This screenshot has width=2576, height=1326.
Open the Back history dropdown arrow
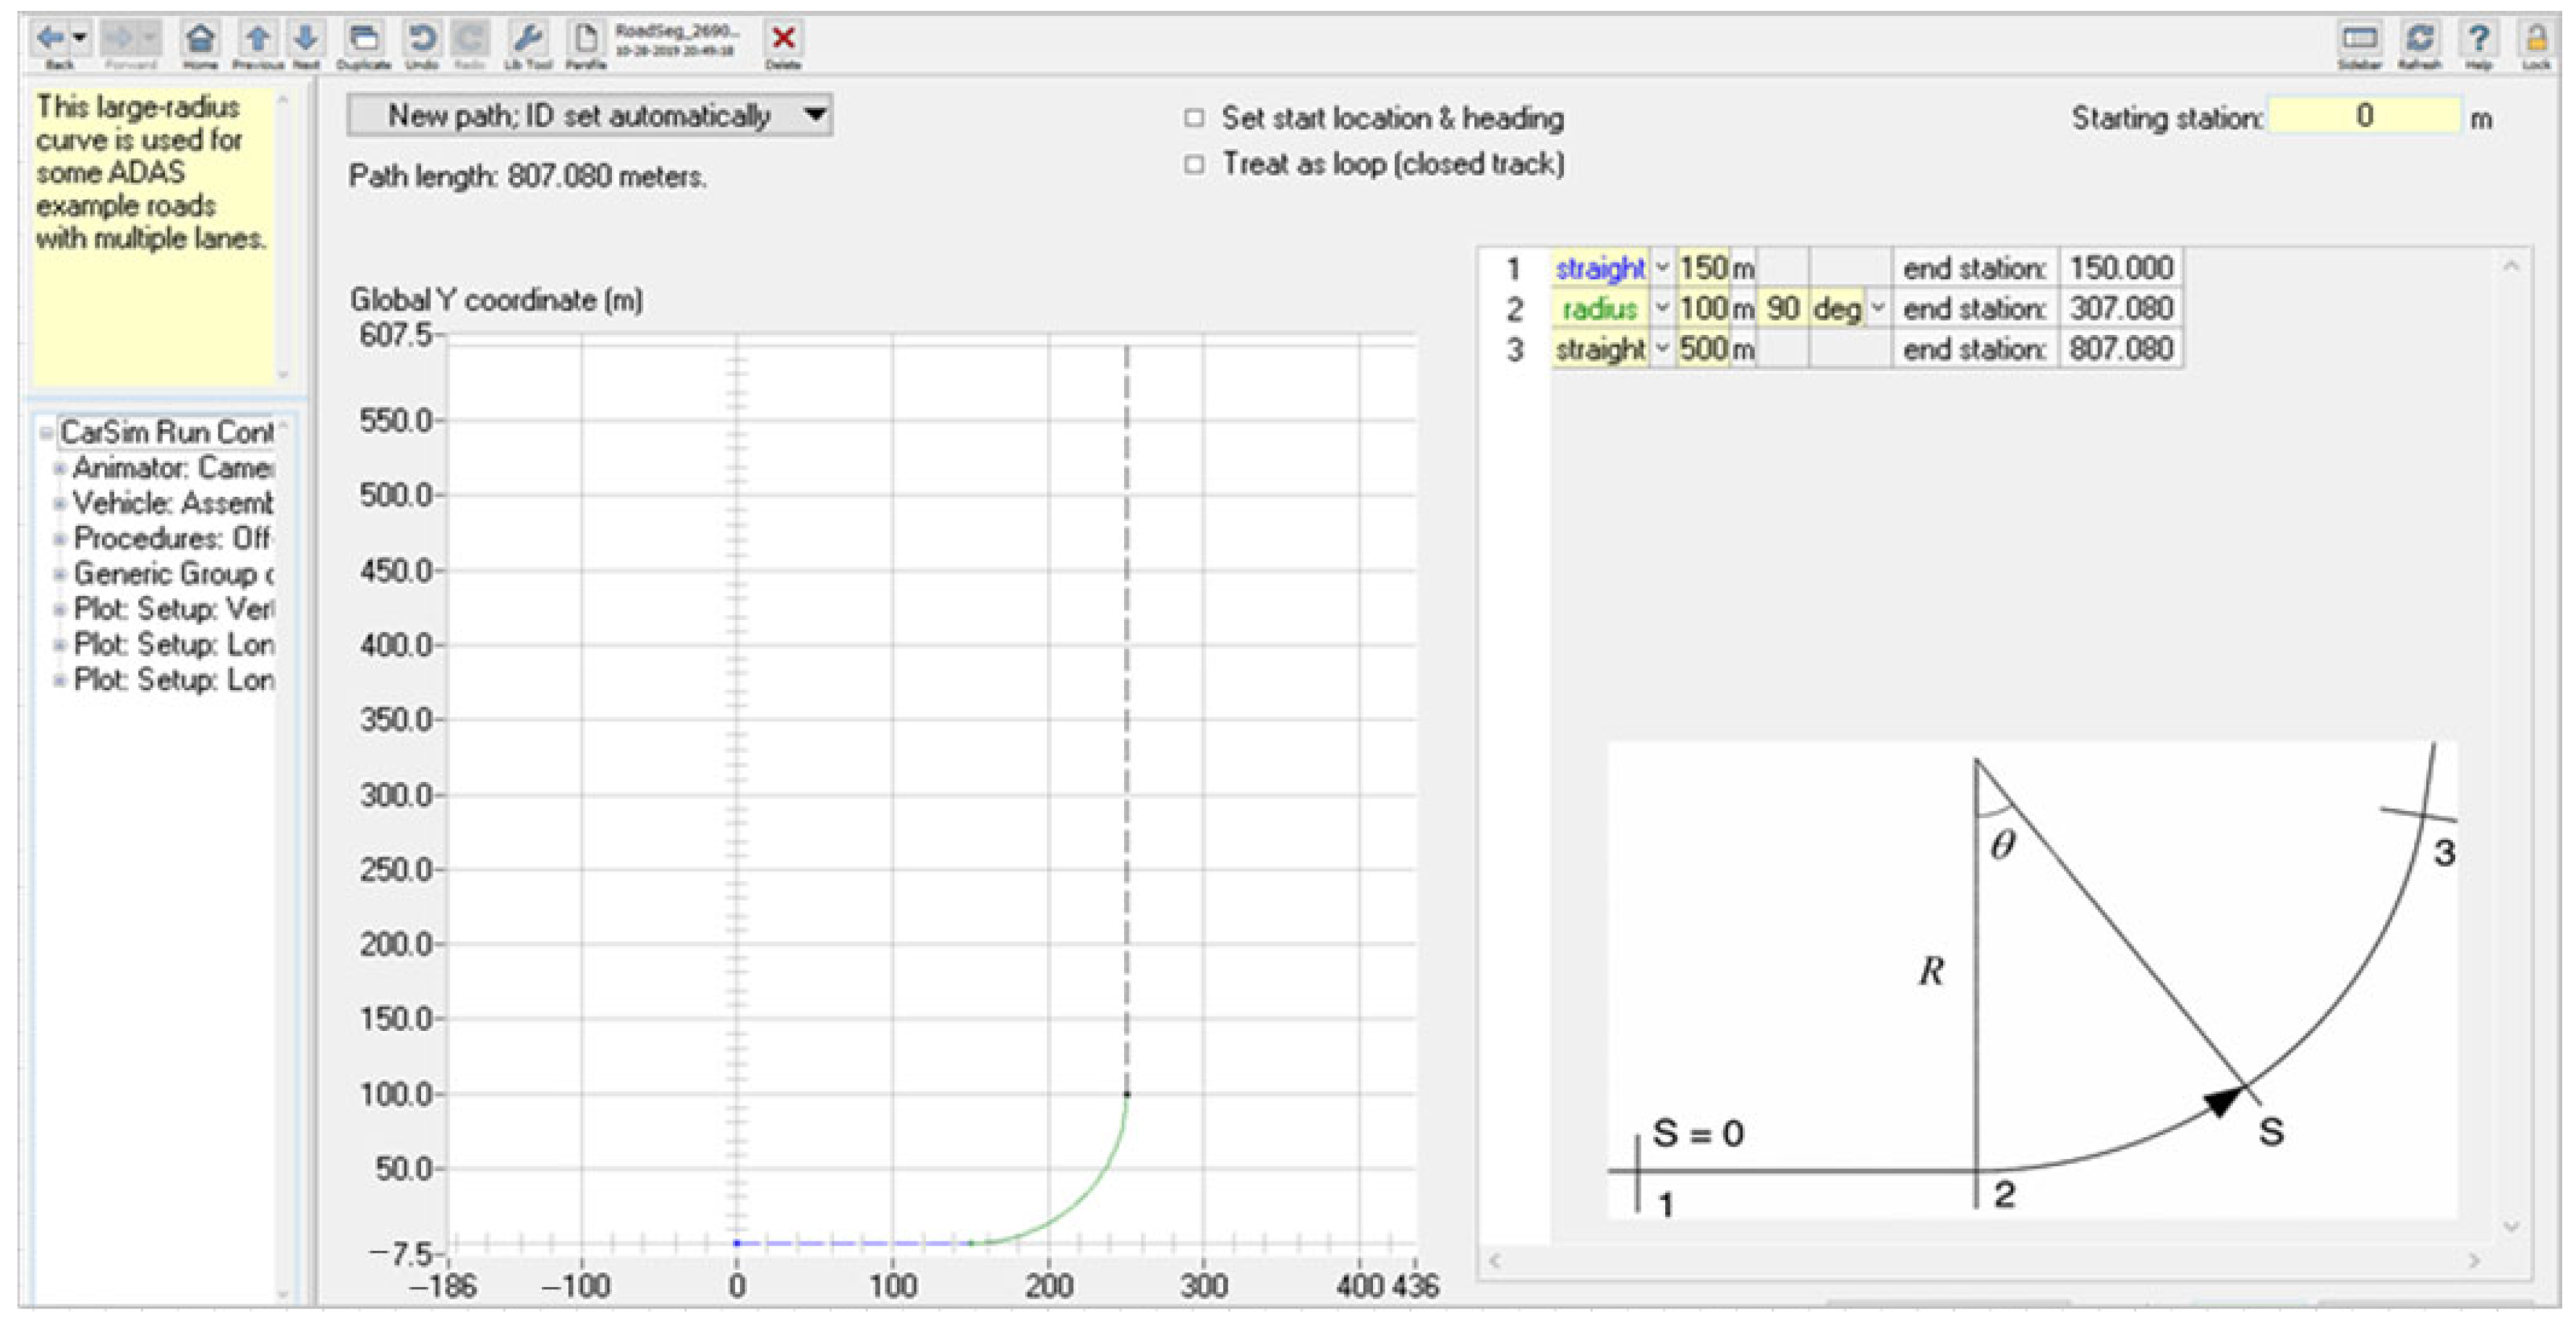80,38
